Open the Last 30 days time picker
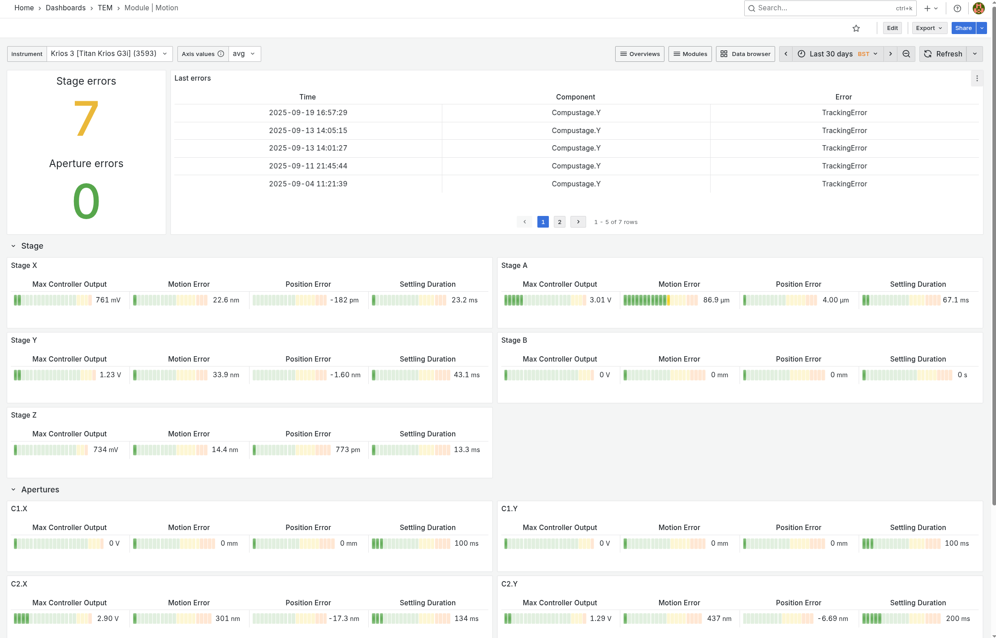This screenshot has height=638, width=996. pos(838,54)
